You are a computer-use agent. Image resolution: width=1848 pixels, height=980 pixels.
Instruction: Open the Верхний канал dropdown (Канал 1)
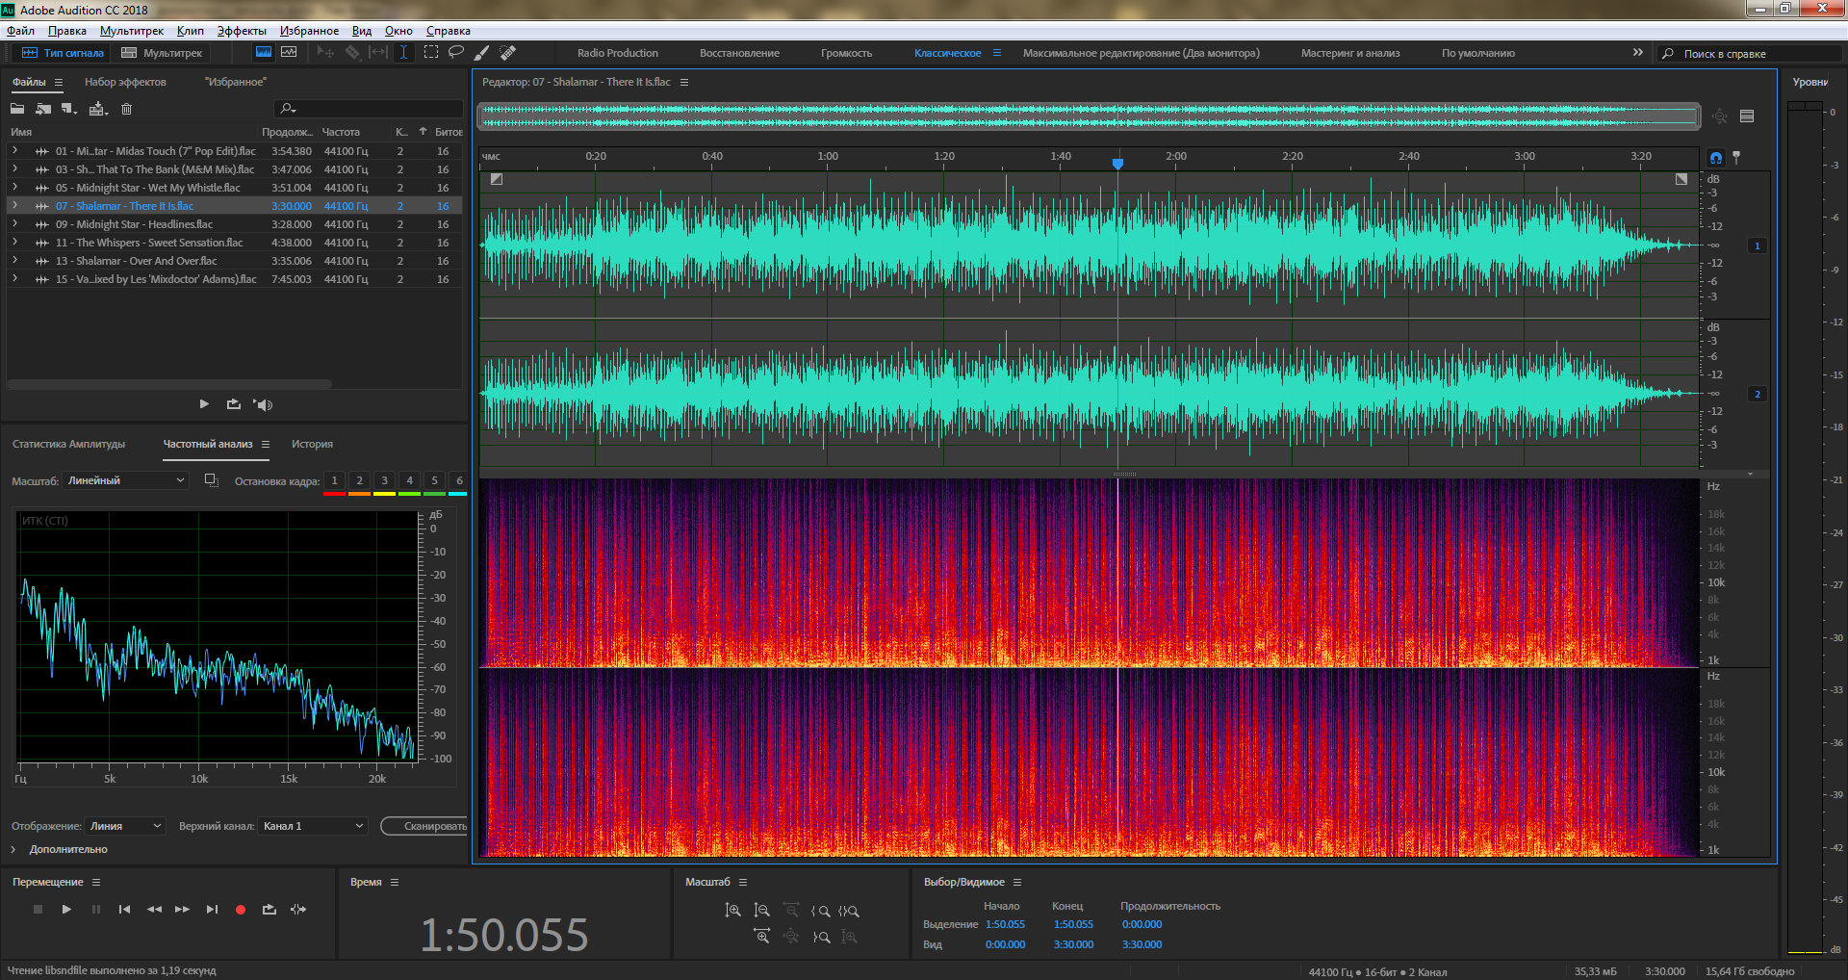pos(313,826)
